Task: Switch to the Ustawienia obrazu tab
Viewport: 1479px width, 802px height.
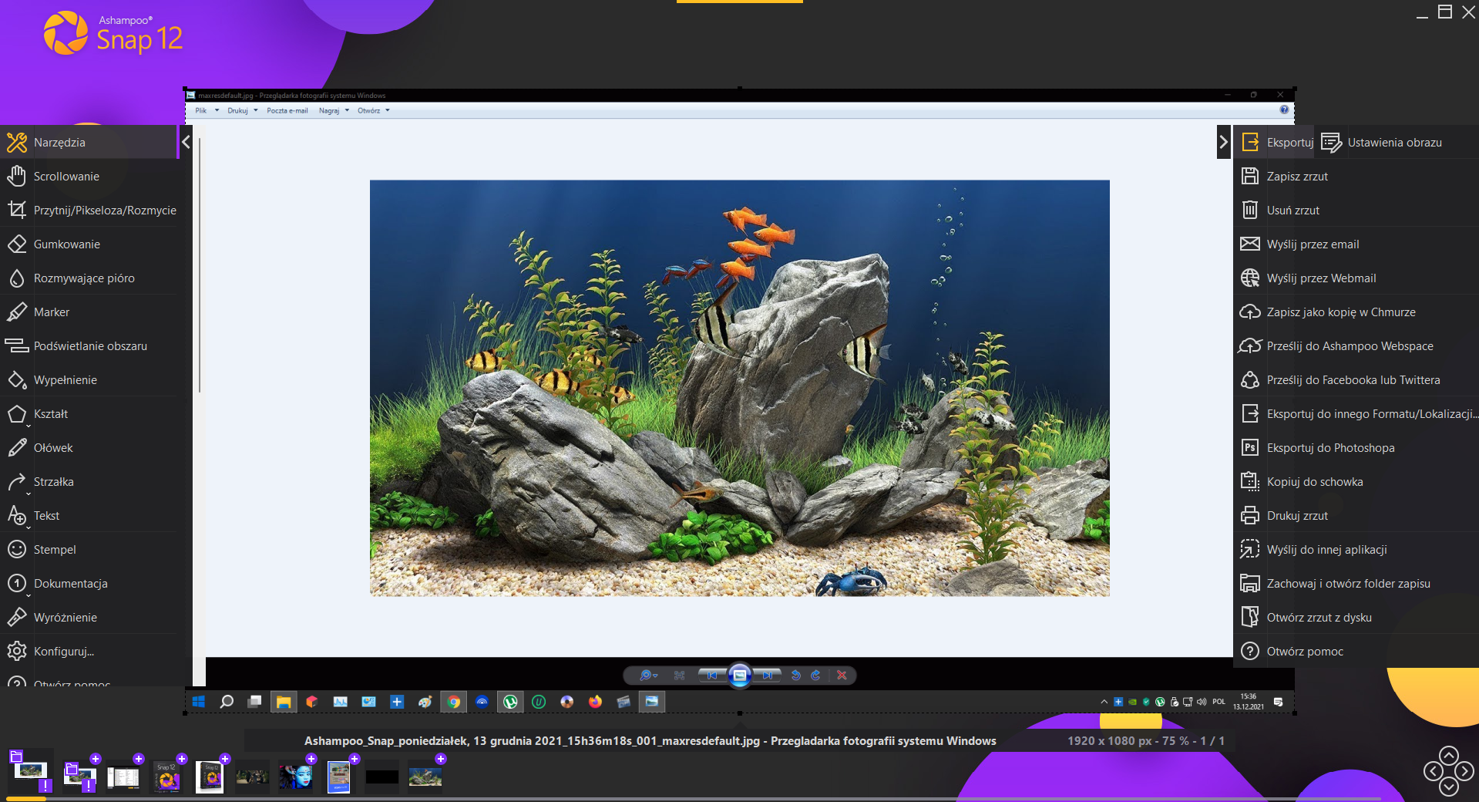Action: tap(1383, 143)
